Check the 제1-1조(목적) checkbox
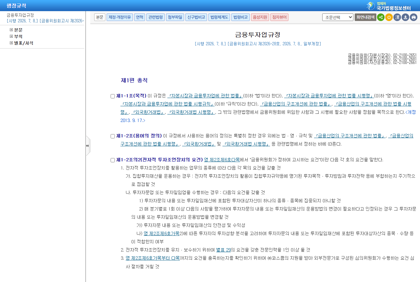Screen dimensions: 420x282 [x=113, y=96]
